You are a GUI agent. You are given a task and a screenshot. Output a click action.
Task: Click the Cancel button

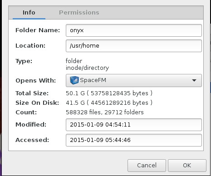147,166
